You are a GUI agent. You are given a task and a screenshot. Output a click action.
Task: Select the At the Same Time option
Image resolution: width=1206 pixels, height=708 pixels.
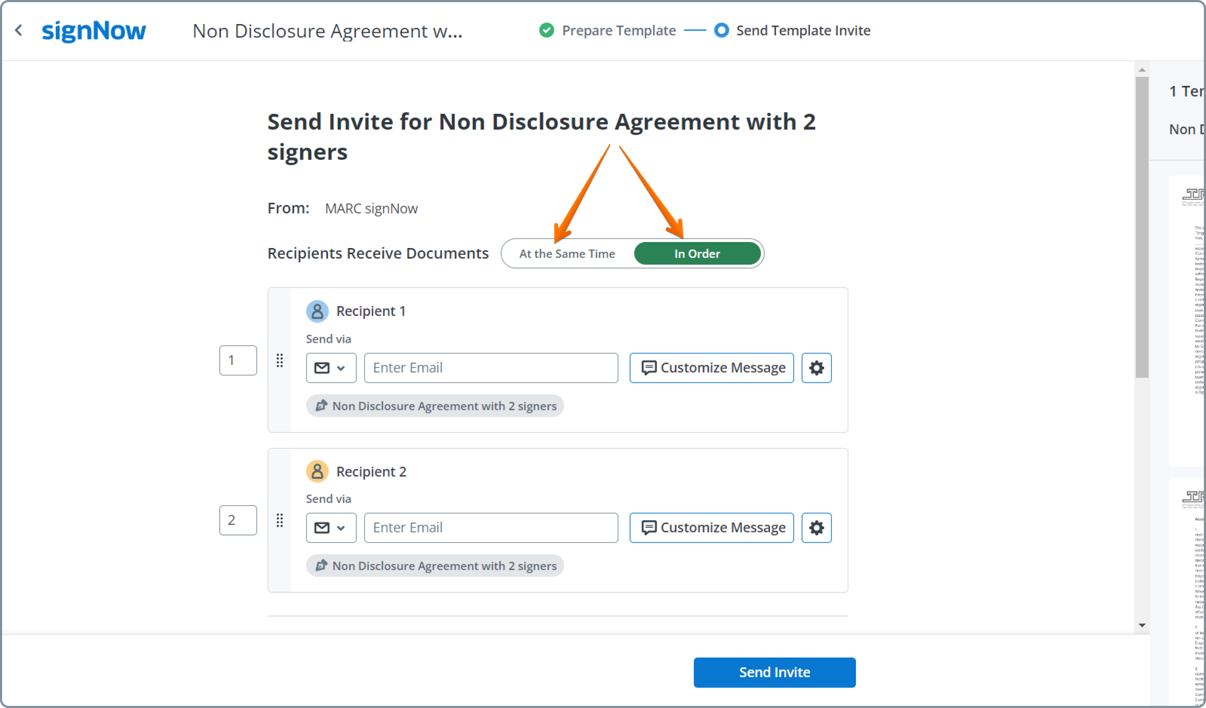click(567, 254)
